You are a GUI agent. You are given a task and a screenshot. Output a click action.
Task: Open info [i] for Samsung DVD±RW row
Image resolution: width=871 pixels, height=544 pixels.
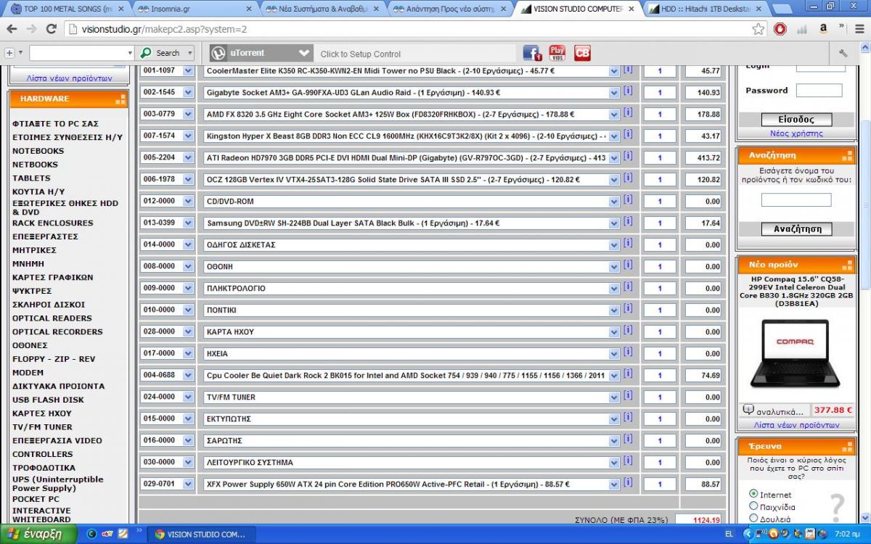pos(628,222)
